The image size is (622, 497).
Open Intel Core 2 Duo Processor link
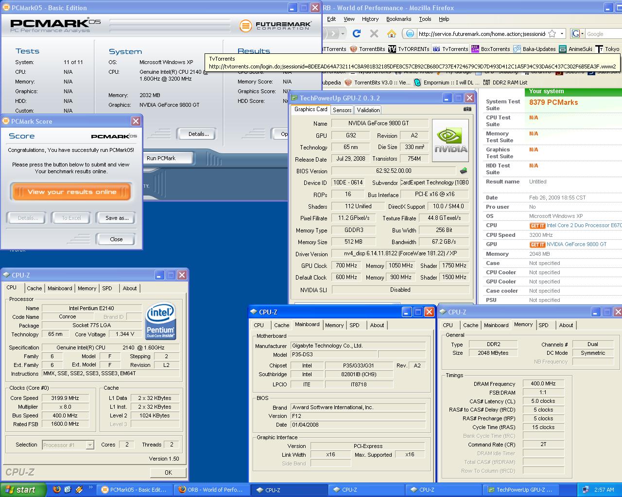(584, 226)
